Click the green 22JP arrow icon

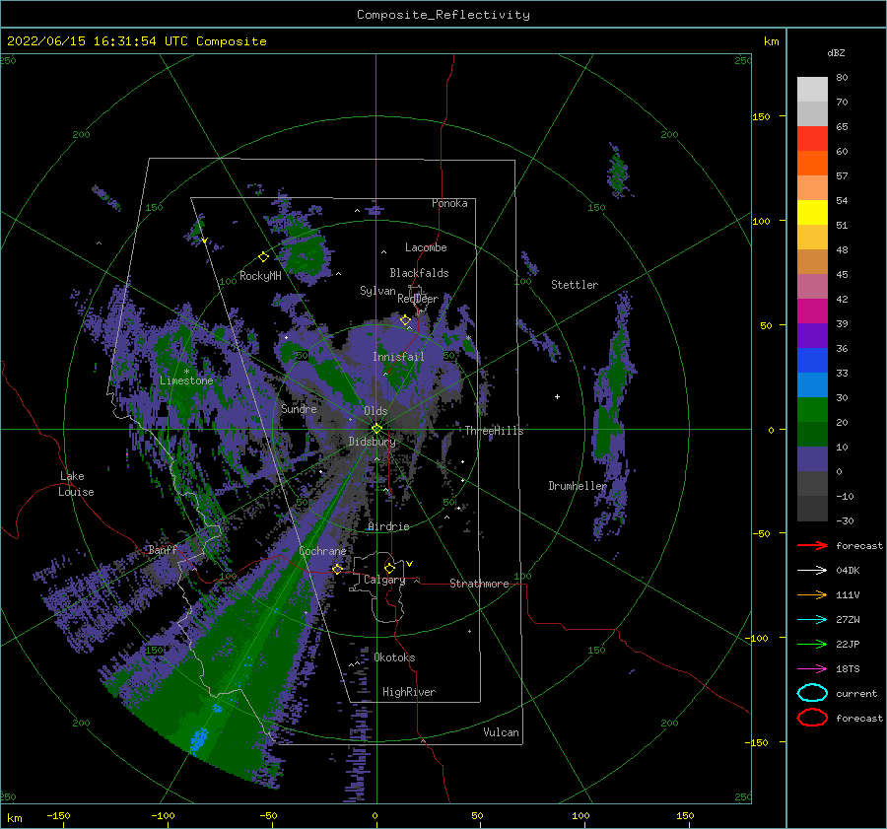click(x=812, y=644)
